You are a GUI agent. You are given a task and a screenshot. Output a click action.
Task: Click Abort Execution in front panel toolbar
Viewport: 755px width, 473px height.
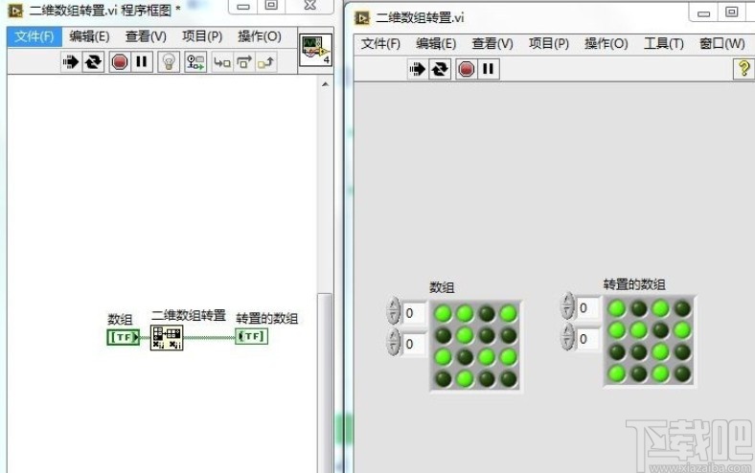coord(466,69)
